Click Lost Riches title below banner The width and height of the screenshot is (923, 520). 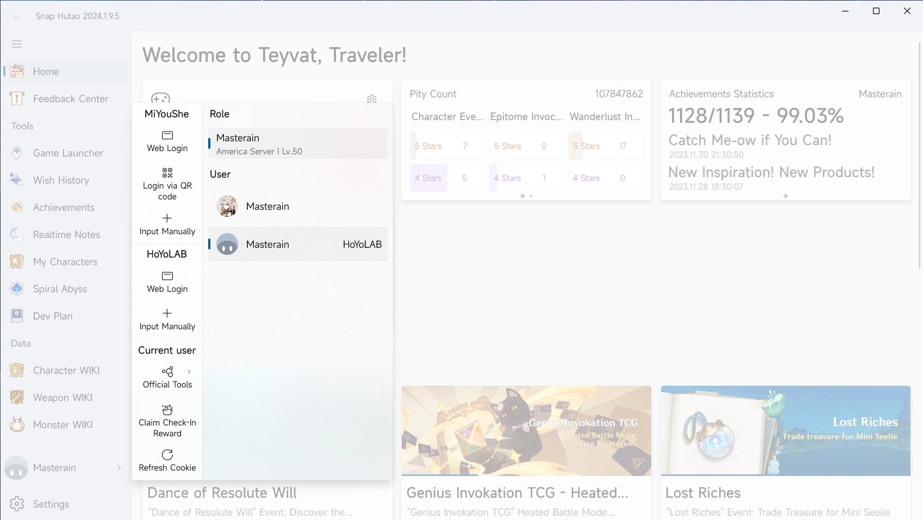(703, 493)
